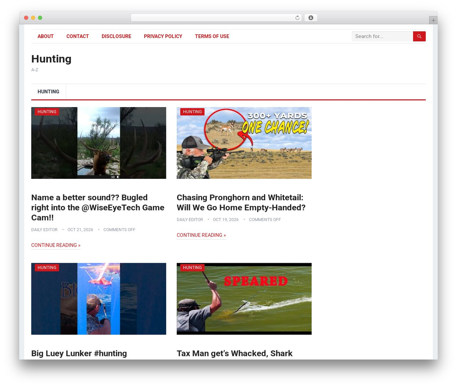Open the Terms of Use menu item
This screenshot has height=387, width=457.
tap(212, 36)
